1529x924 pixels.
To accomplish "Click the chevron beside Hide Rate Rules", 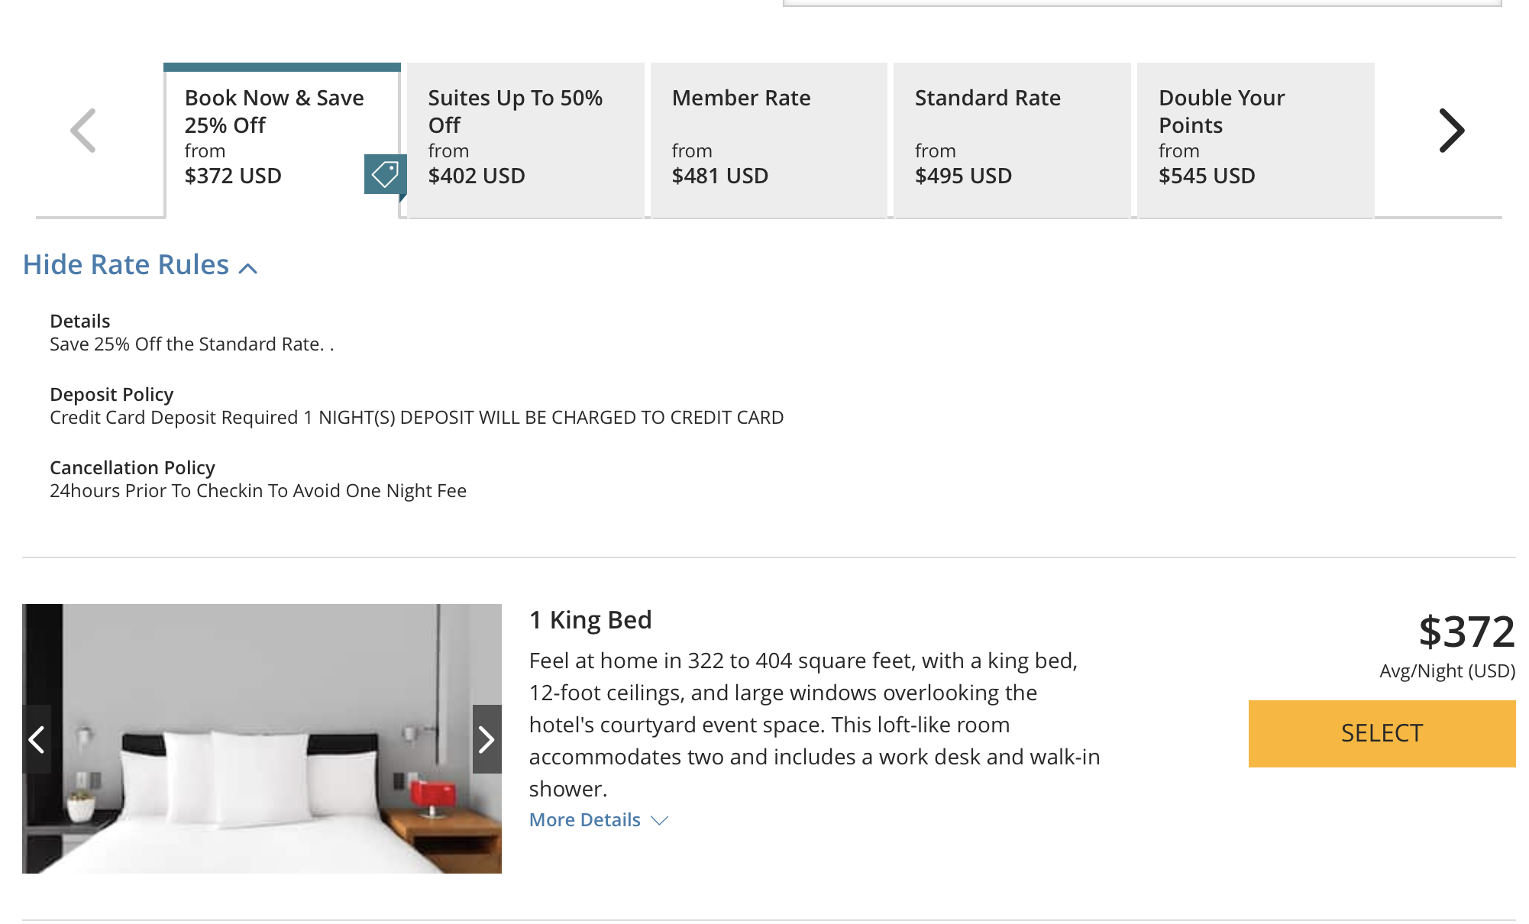I will pos(247,268).
